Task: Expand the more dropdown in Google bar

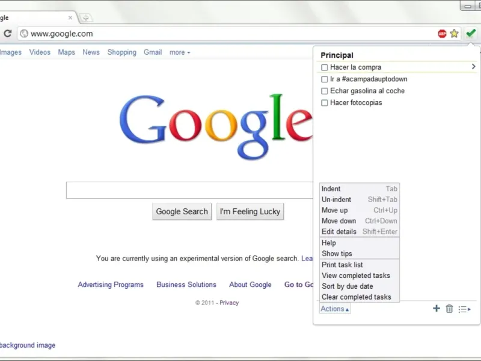Action: click(180, 52)
